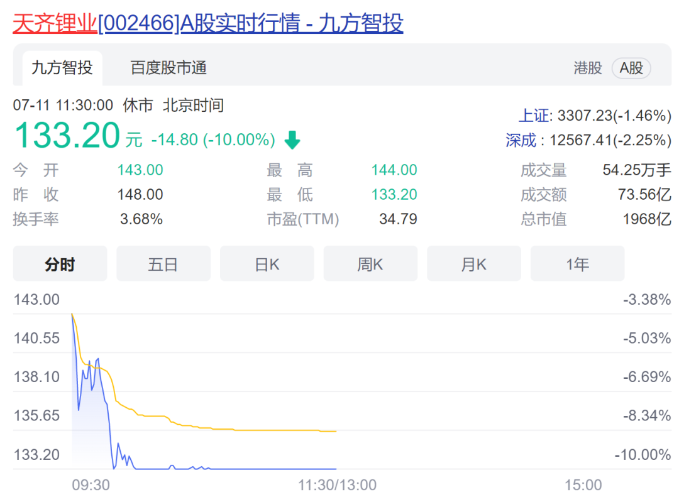The height and width of the screenshot is (497, 679).
Task: Show the 分时 intraday chart
Action: pos(60,264)
